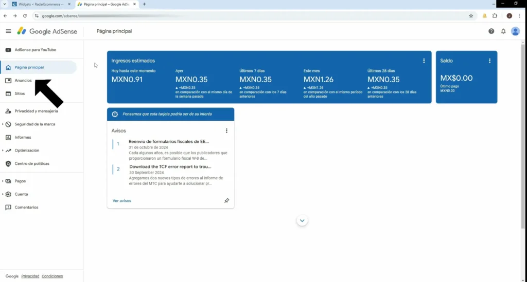Open the Privacidad footer link
This screenshot has width=527, height=282.
(30, 276)
